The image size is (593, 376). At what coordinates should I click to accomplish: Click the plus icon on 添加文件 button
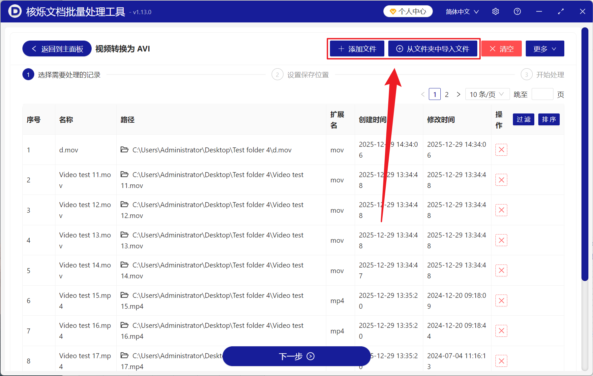click(x=341, y=48)
